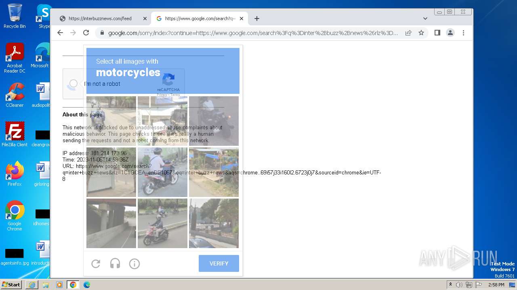517x290 pixels.
Task: Select the middle-left captcha image tile
Action: point(111,172)
